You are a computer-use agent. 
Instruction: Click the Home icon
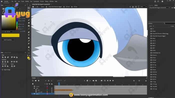click(x=2, y=1)
